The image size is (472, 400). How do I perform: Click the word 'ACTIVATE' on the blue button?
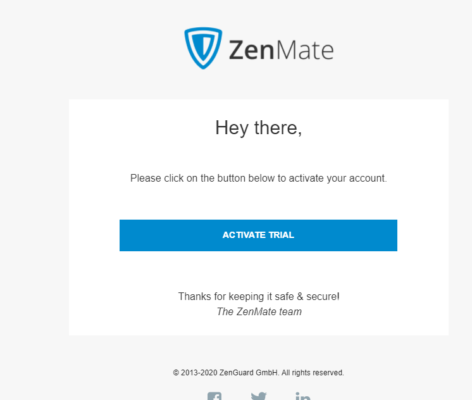(x=244, y=235)
